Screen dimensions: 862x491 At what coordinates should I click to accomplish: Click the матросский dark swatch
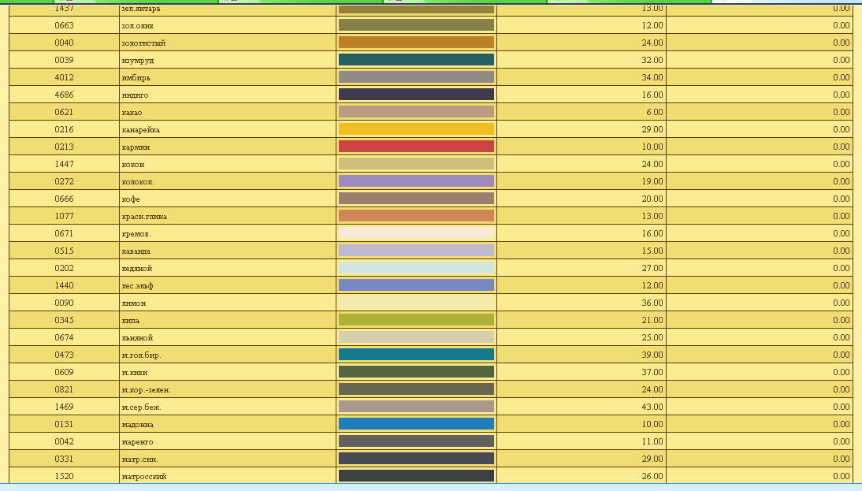(x=416, y=475)
